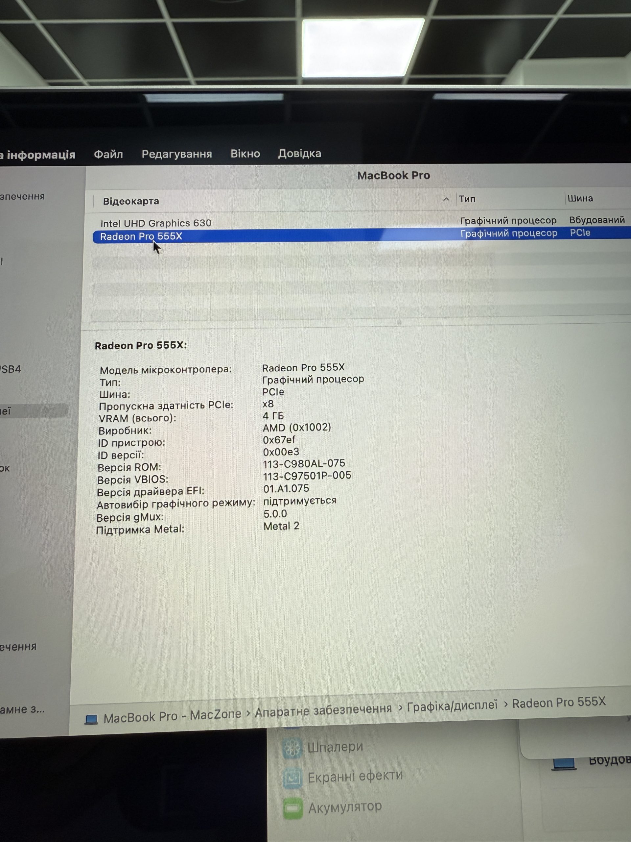Open Екранні ефекти in background Settings window
Viewport: 631px width, 842px height.
(x=355, y=776)
